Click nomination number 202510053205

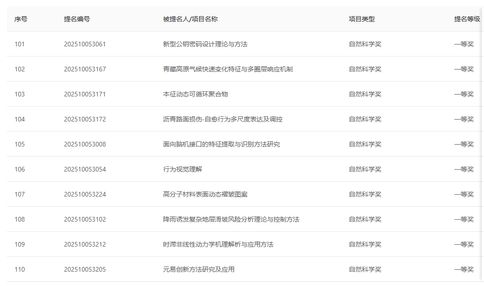[85, 269]
